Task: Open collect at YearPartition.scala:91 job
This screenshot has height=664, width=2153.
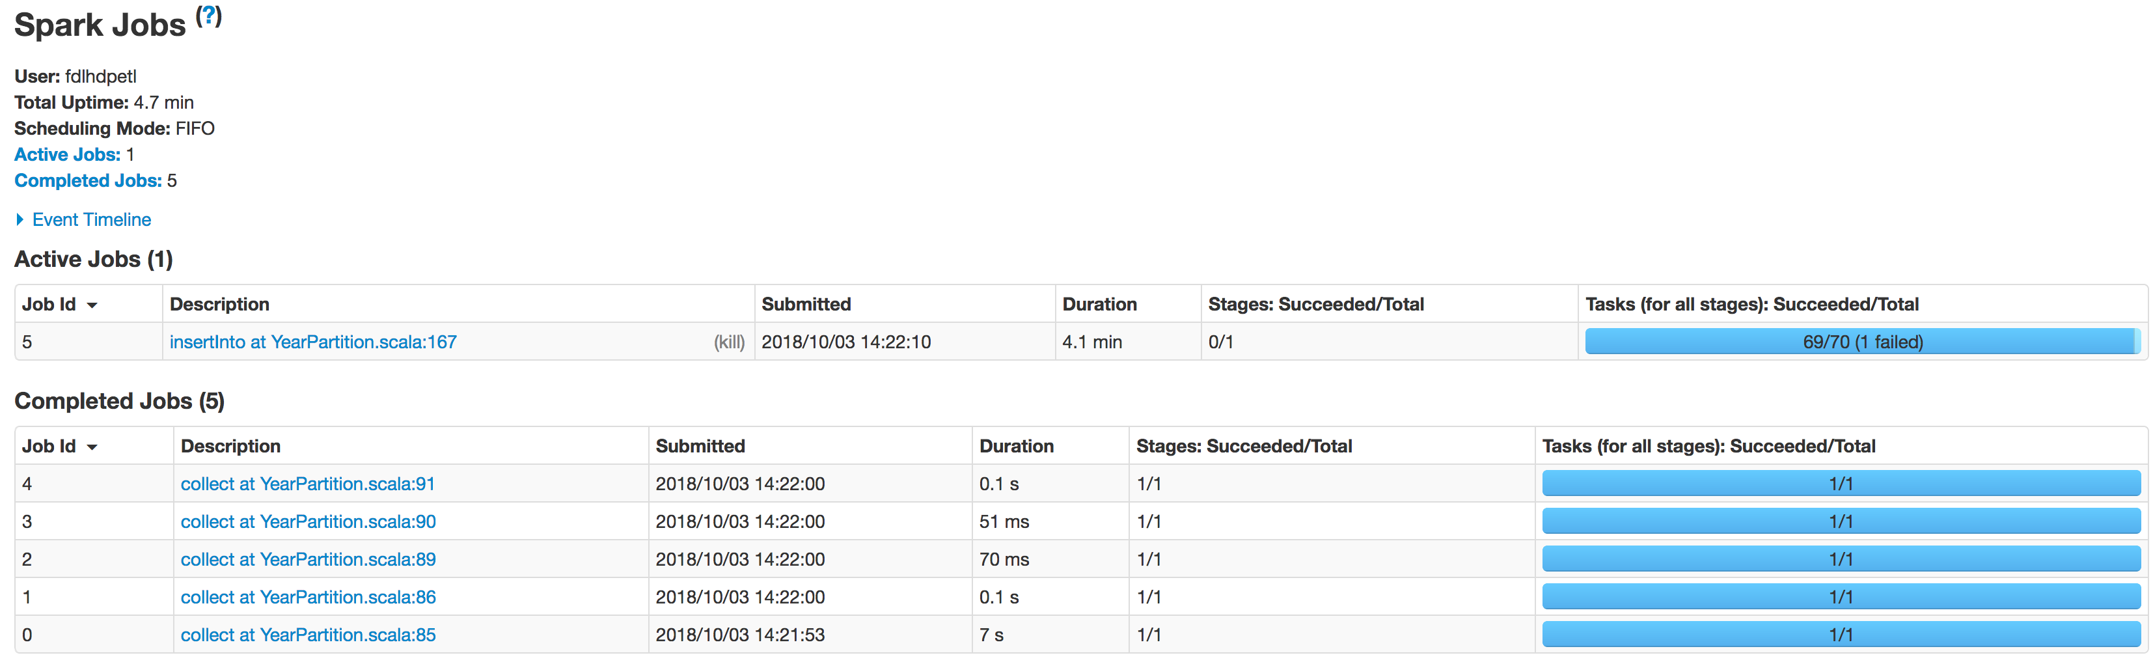Action: (308, 484)
